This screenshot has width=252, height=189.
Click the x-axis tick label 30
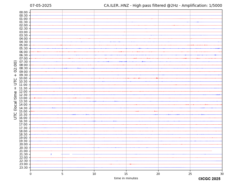pos(222,174)
